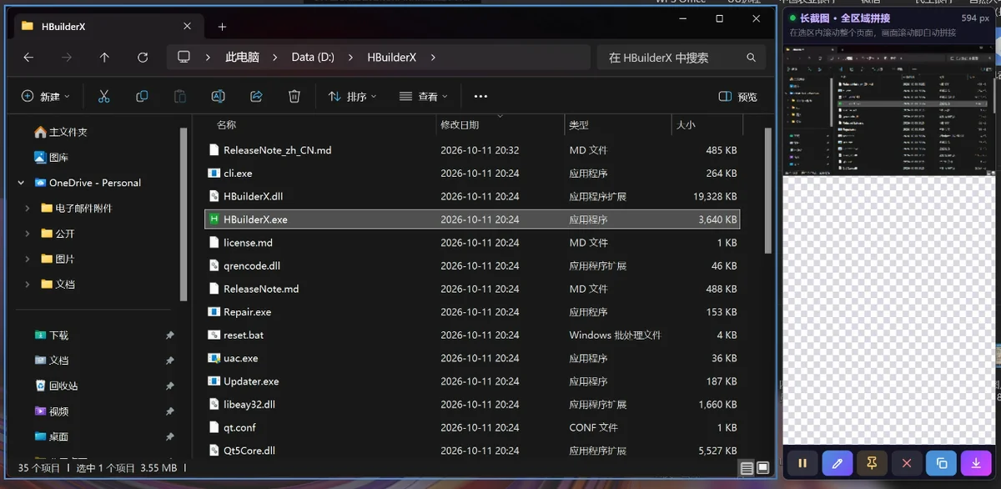
Task: Pause the long screenshot capture
Action: point(802,463)
